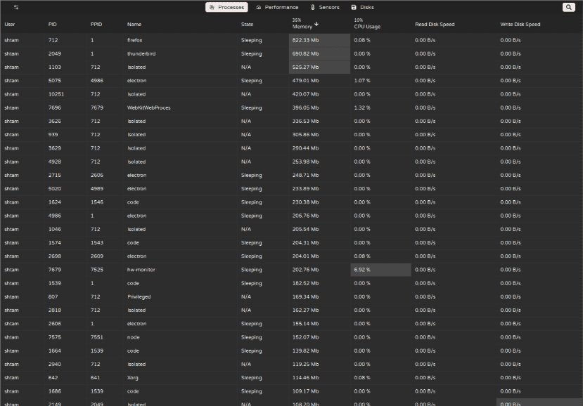
Task: Click PID 5020 cell
Action: 55,189
